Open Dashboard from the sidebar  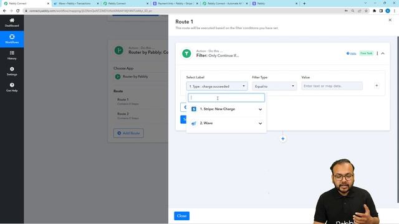point(12,22)
